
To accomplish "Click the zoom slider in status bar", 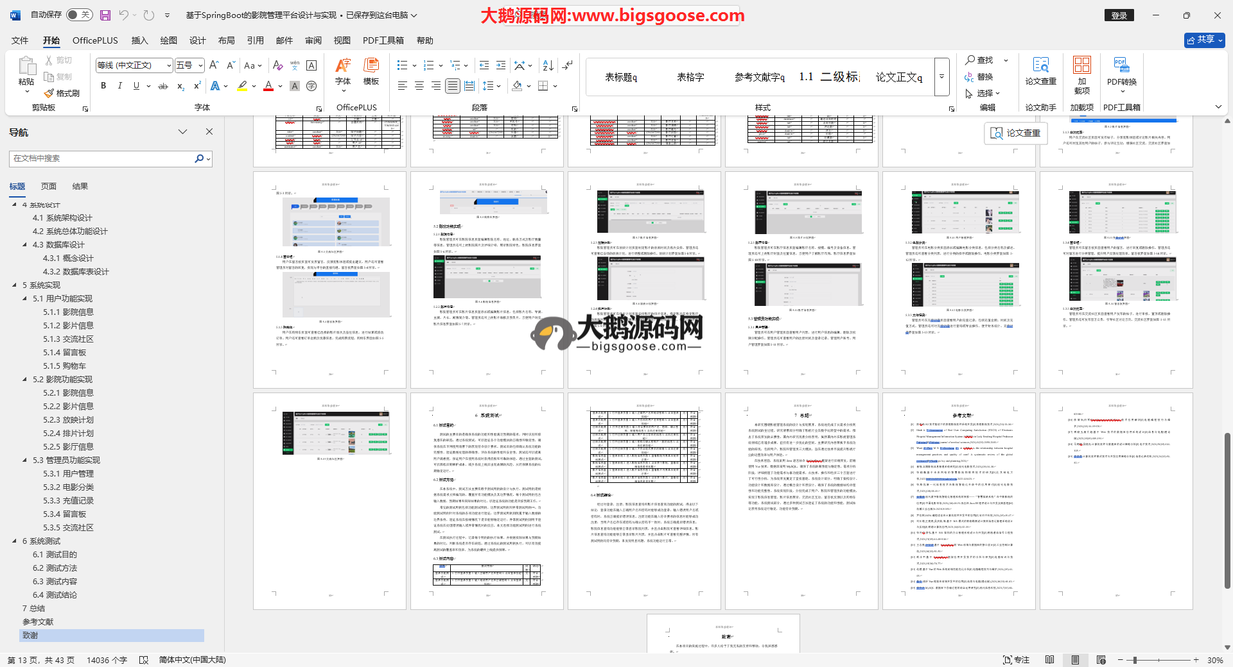I will point(1135,660).
